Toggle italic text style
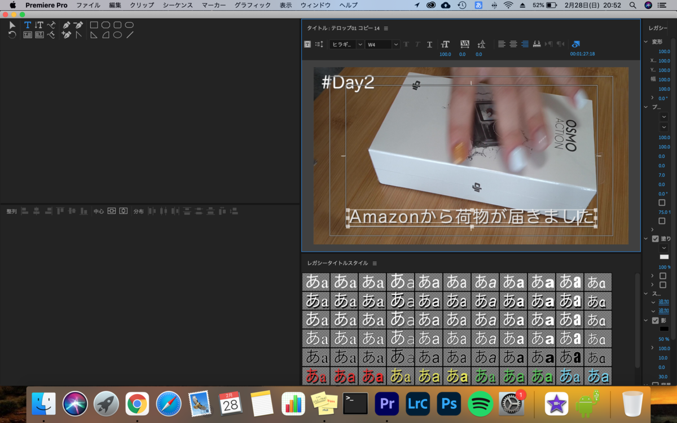The image size is (677, 423). (x=417, y=44)
